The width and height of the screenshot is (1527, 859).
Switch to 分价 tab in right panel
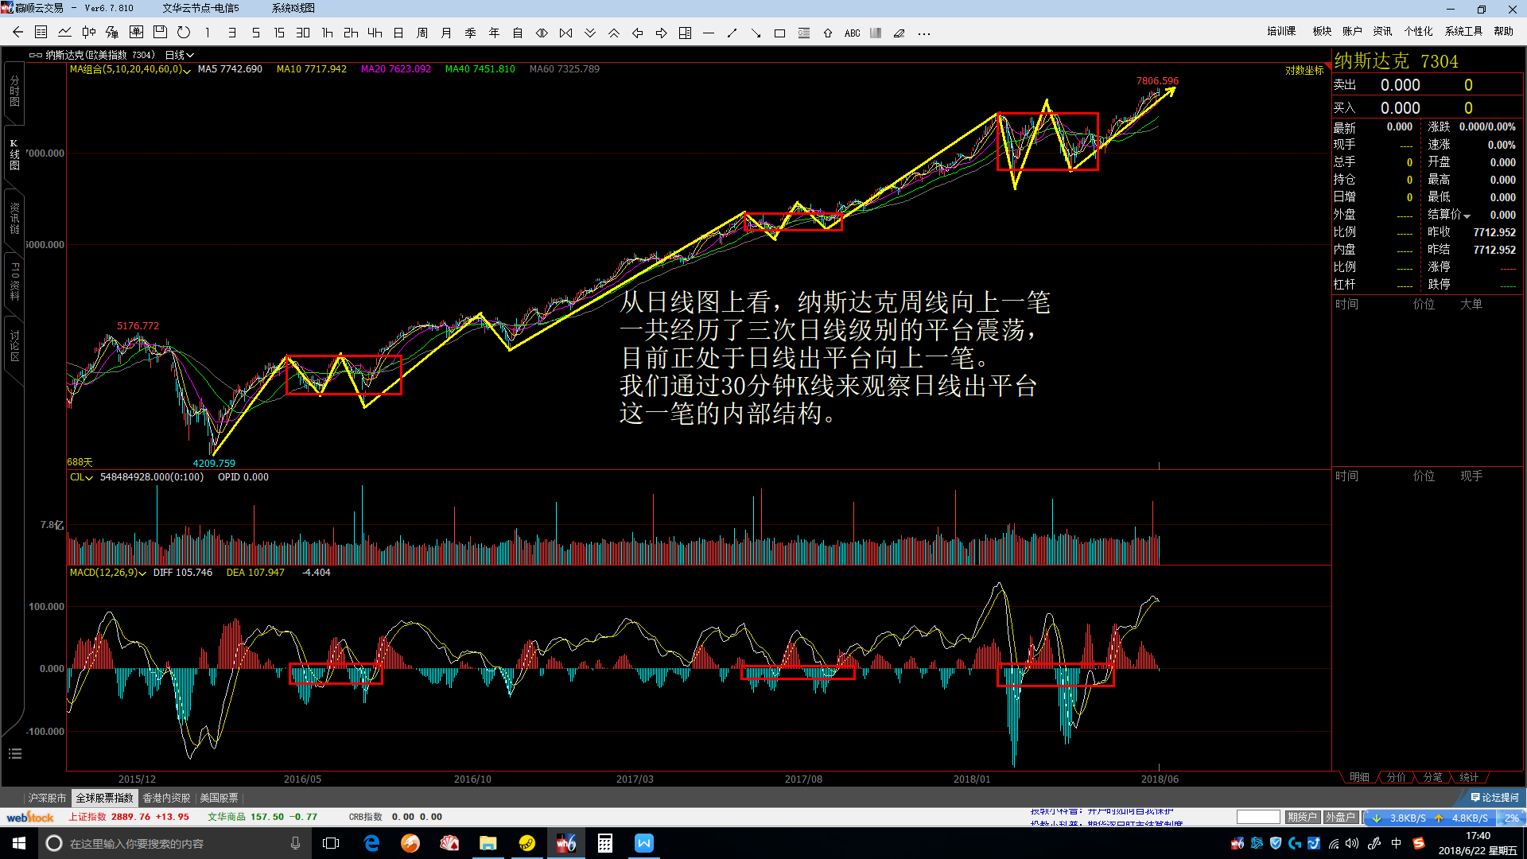pyautogui.click(x=1396, y=777)
